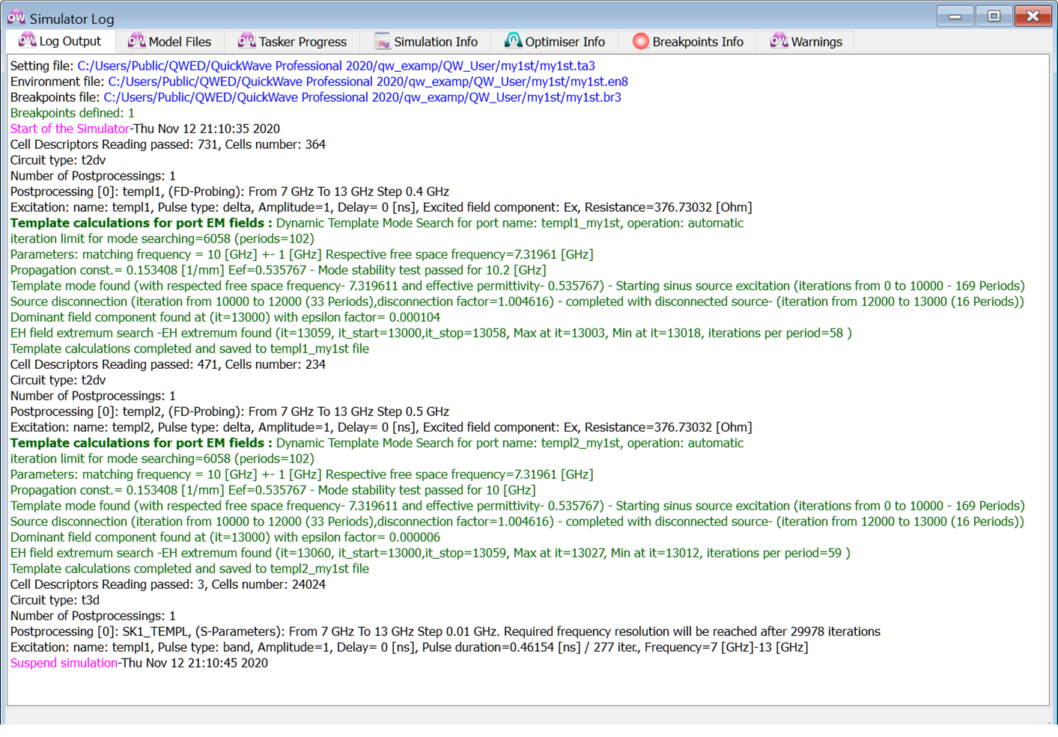Switch to the Log Output tab
The height and width of the screenshot is (737, 1058).
pyautogui.click(x=60, y=41)
